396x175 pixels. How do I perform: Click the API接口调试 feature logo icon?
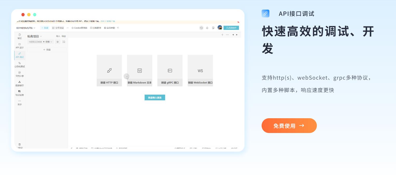(266, 13)
